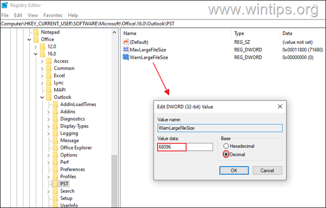Click the Access folder icon
This screenshot has height=208, width=326.
click(x=49, y=61)
